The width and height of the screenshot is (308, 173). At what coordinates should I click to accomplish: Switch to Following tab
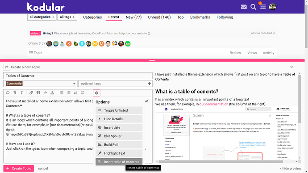click(225, 17)
